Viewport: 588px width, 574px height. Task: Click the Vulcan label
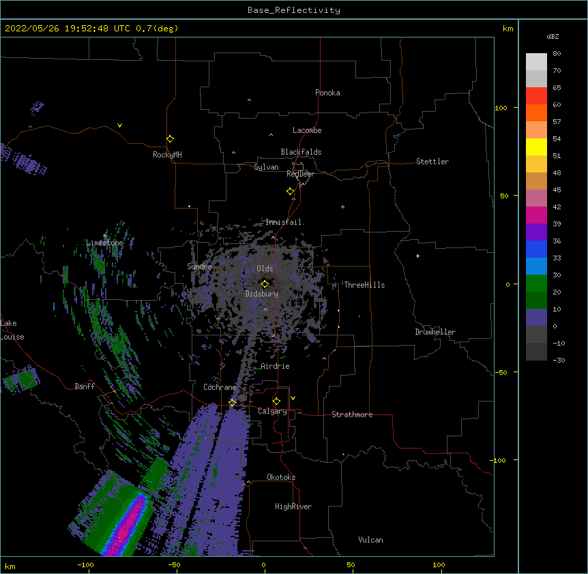pyautogui.click(x=370, y=540)
